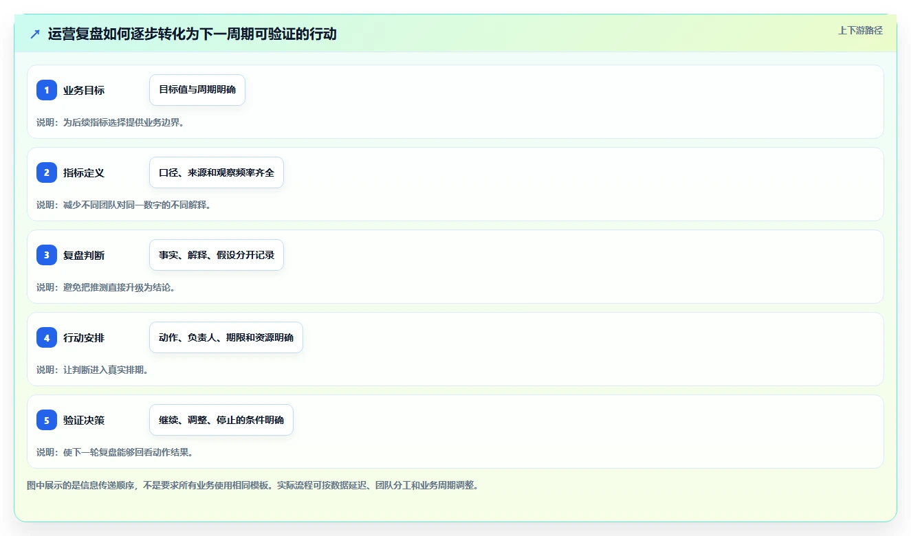Click the note 为后续指标选择提供业务边界
911x536 pixels.
124,122
